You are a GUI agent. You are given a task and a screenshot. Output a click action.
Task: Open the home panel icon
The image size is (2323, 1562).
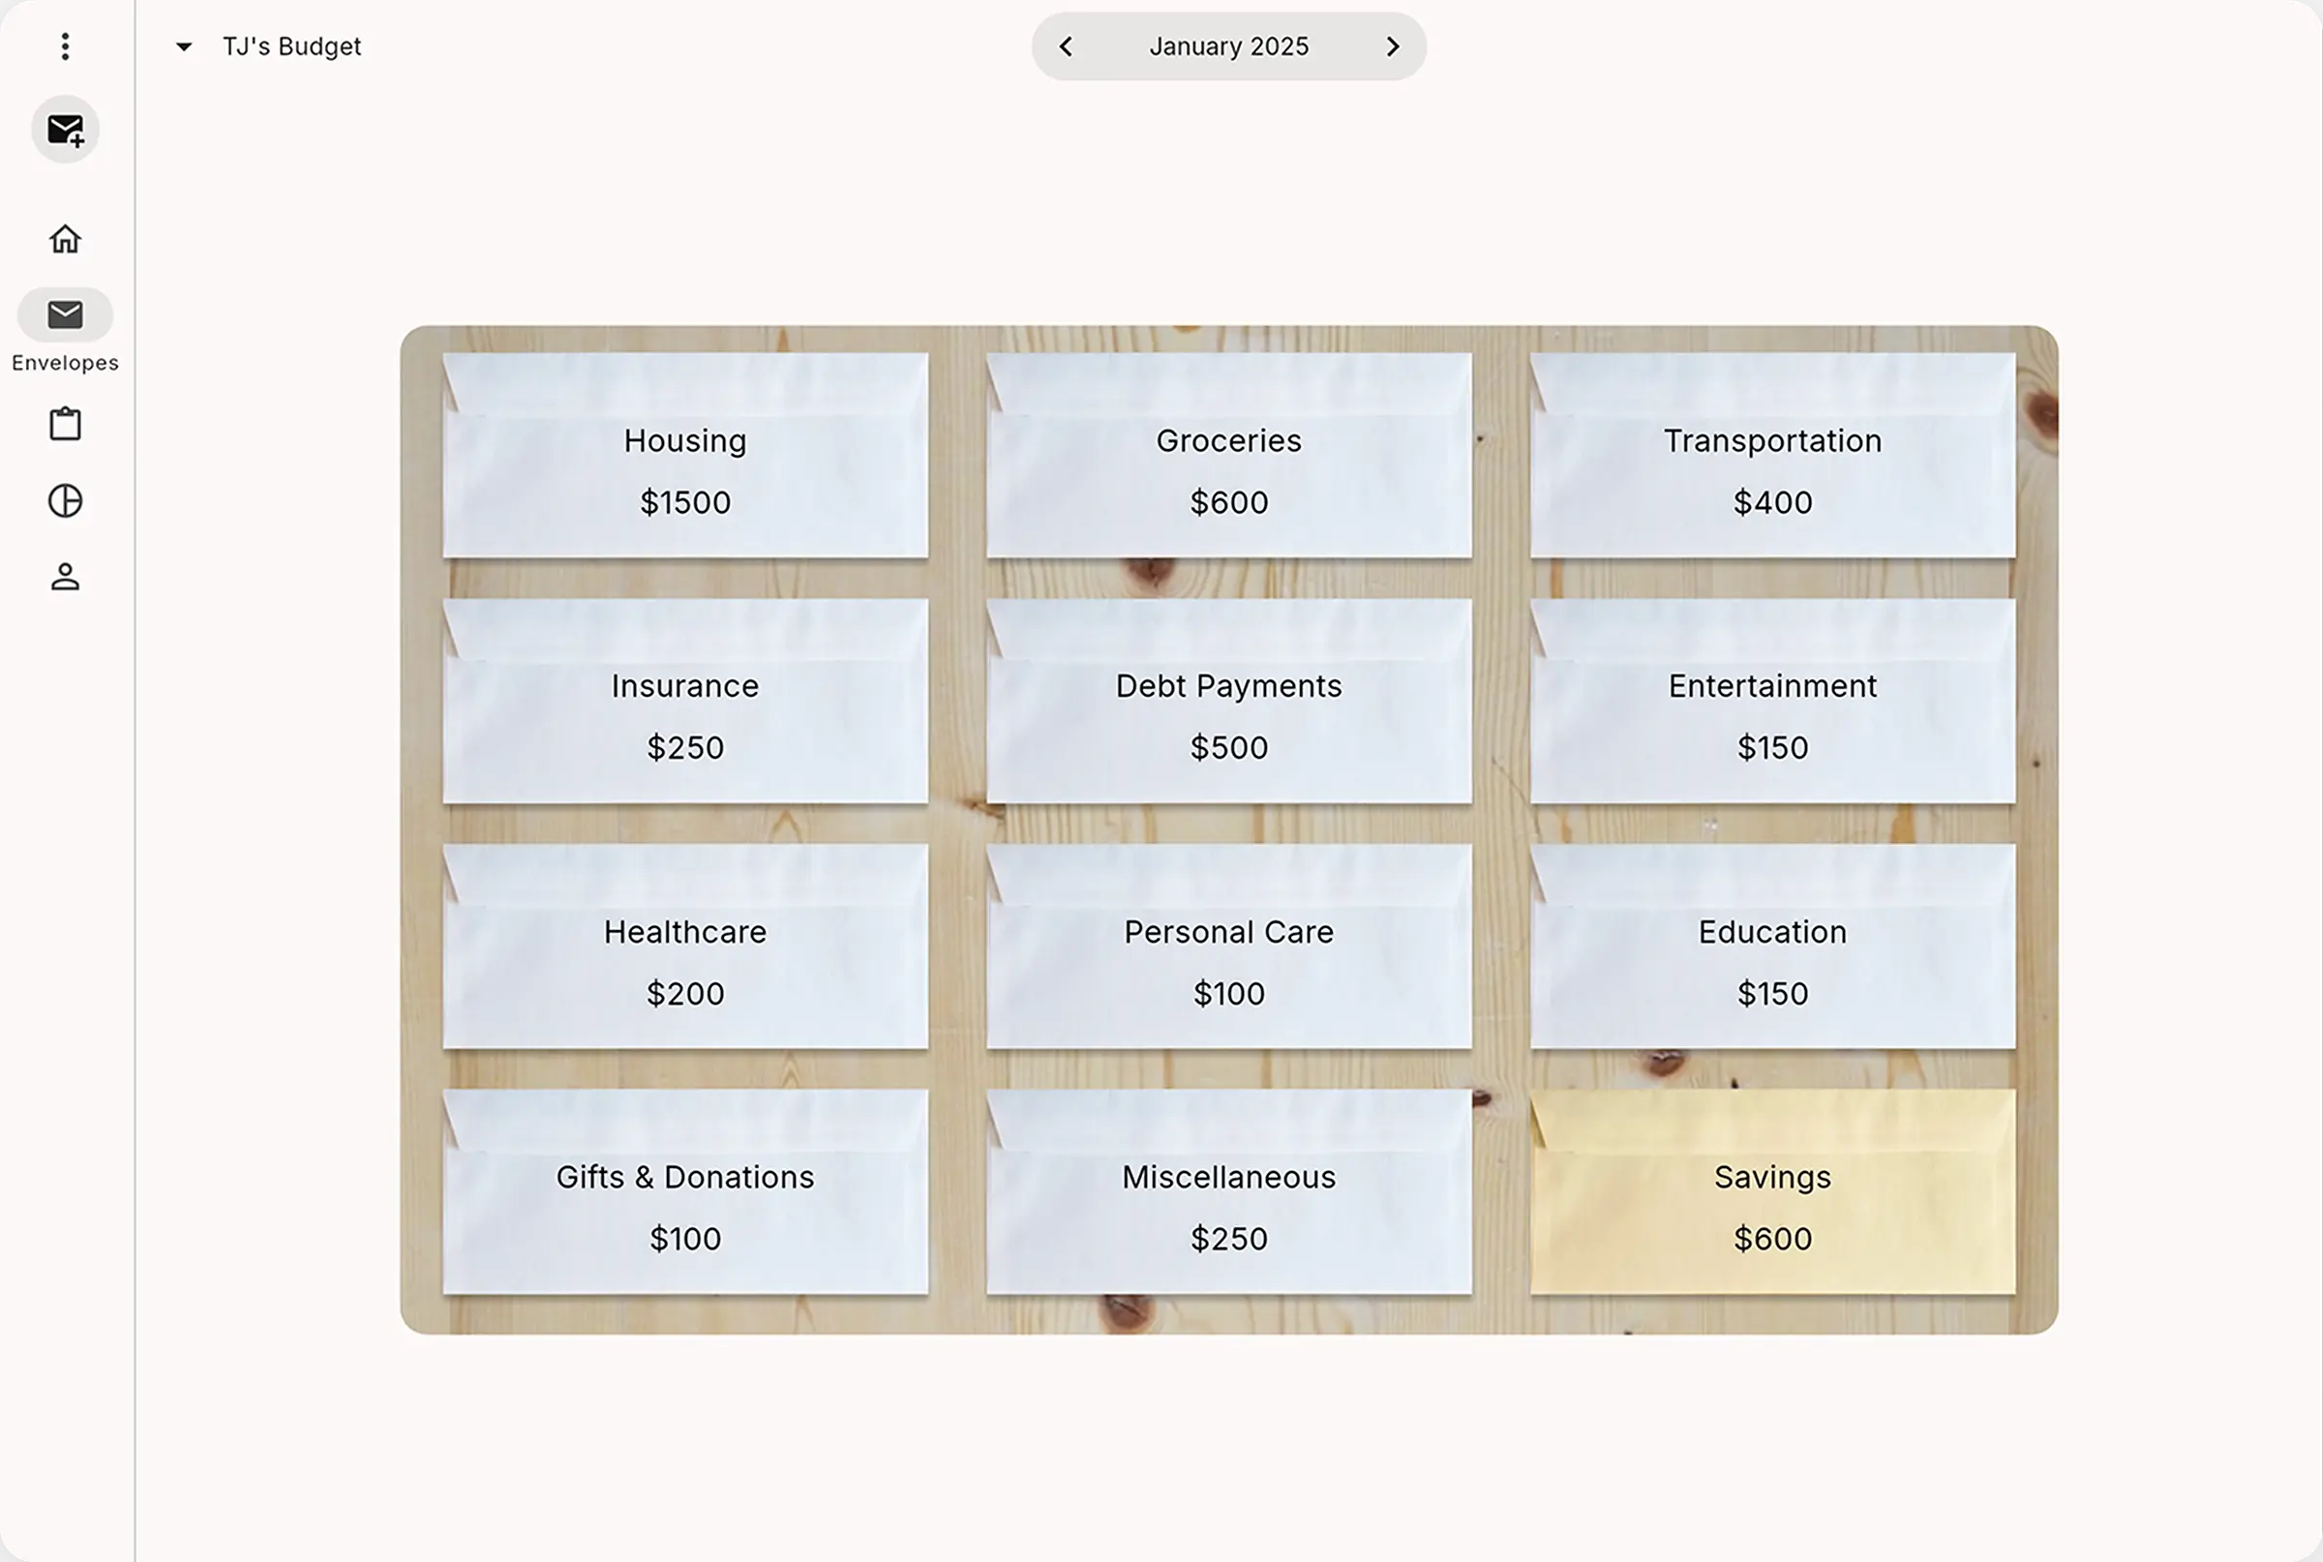point(65,237)
